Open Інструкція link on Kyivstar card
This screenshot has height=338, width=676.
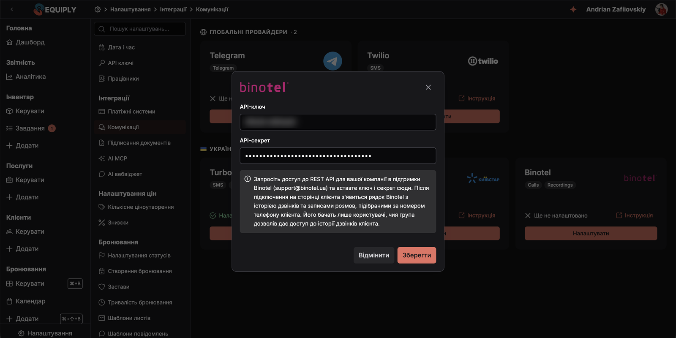click(477, 215)
